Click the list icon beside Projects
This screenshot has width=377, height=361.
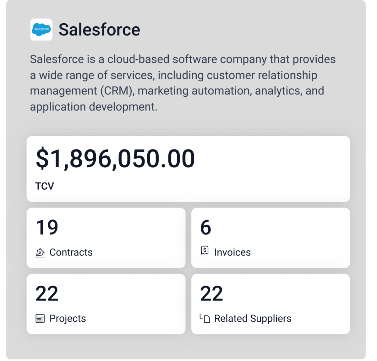(x=40, y=319)
